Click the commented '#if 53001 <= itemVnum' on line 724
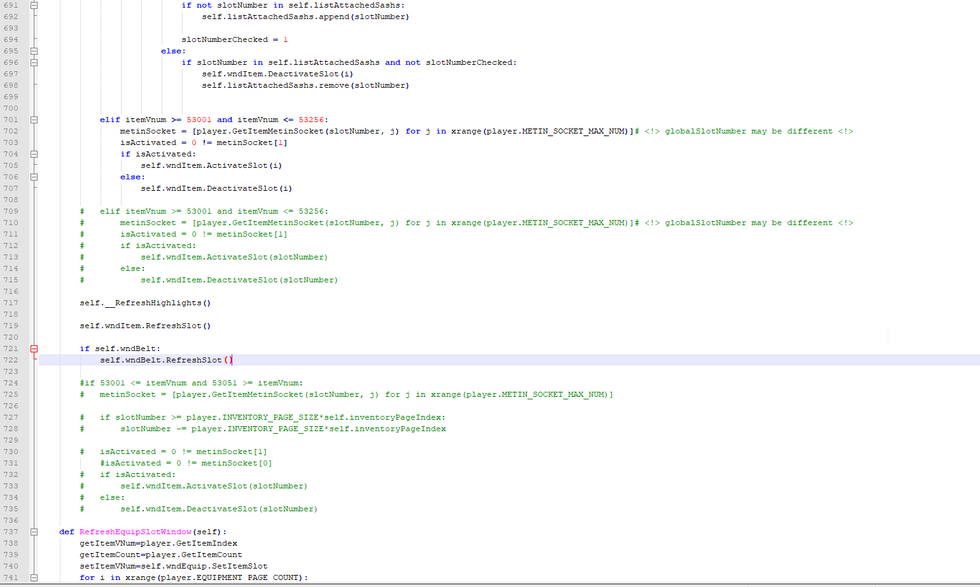This screenshot has height=587, width=980. pyautogui.click(x=134, y=383)
